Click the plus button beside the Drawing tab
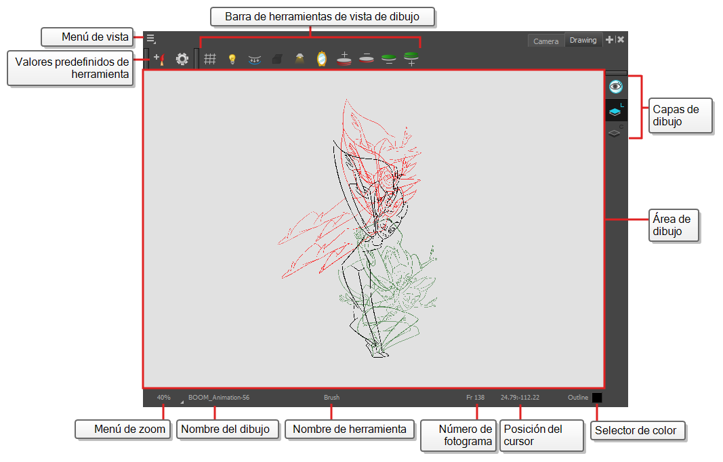This screenshot has height=462, width=723. pos(609,40)
